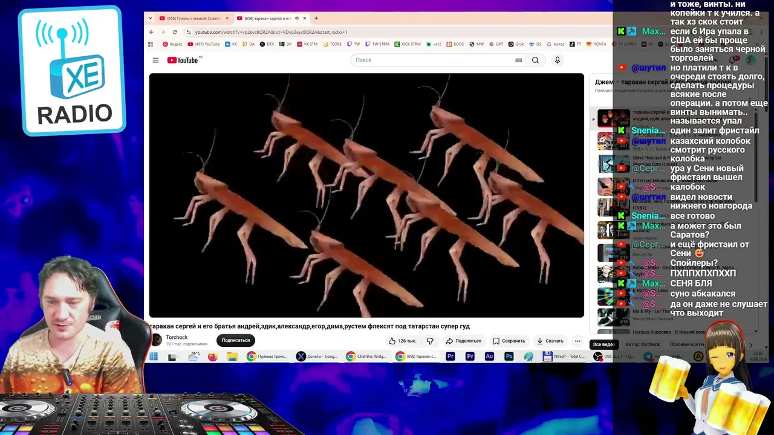Download video with Скачать button
Screen dimensions: 774x435
click(550, 341)
